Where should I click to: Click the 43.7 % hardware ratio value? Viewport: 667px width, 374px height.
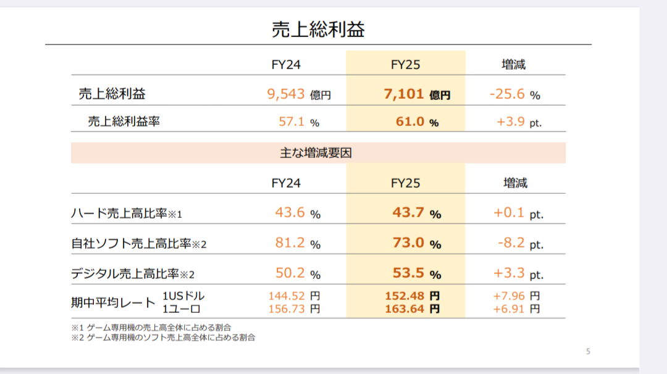click(x=416, y=212)
